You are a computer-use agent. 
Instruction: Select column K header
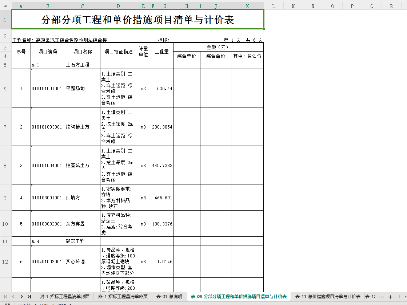pos(247,6)
